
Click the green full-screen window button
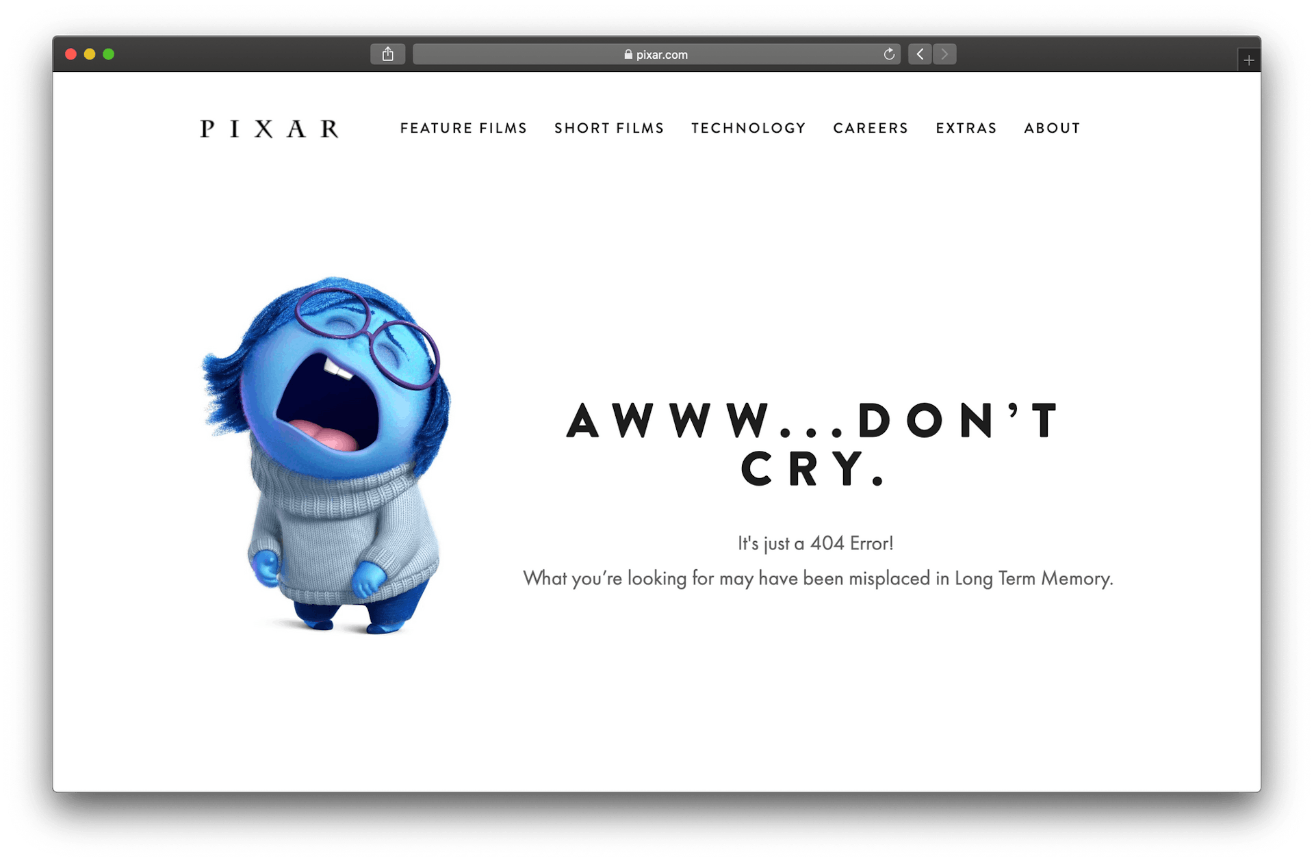coord(109,53)
